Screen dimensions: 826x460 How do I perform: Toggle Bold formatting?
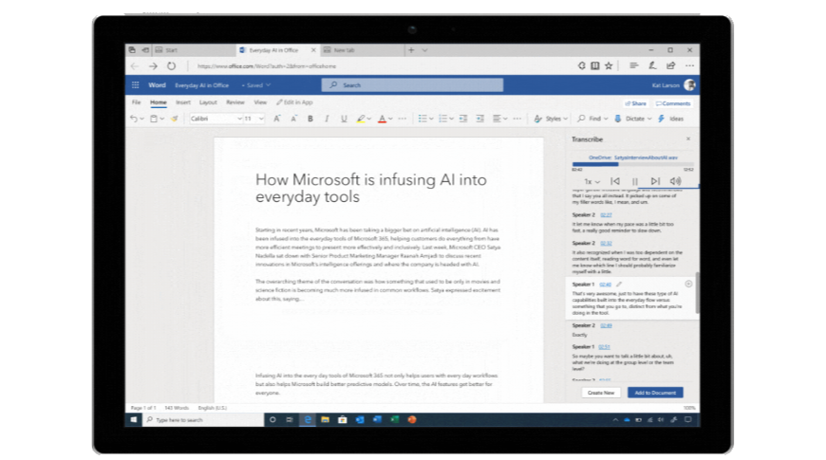pyautogui.click(x=310, y=119)
